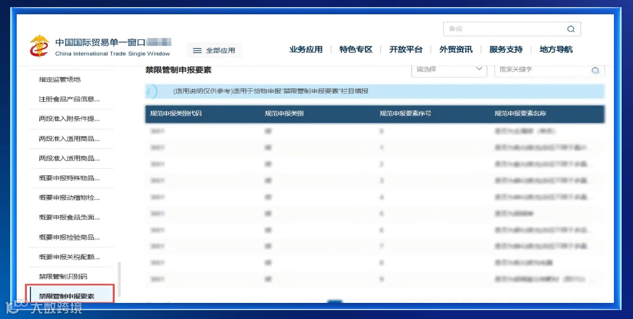633x319 pixels.
Task: Click the hamburger icon beside 全部应用
Action: click(x=197, y=51)
